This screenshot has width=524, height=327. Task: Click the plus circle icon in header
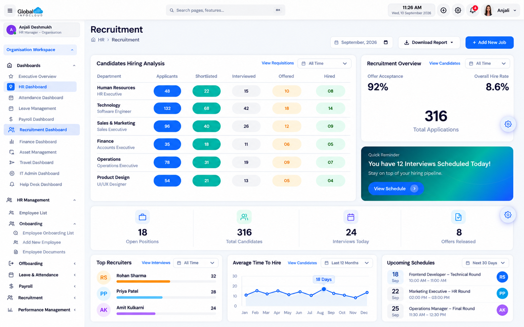point(443,10)
